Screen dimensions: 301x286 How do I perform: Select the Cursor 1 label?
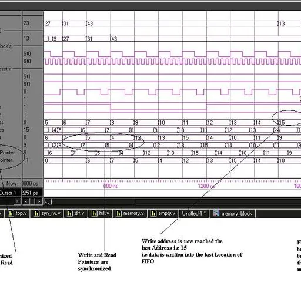8,193
